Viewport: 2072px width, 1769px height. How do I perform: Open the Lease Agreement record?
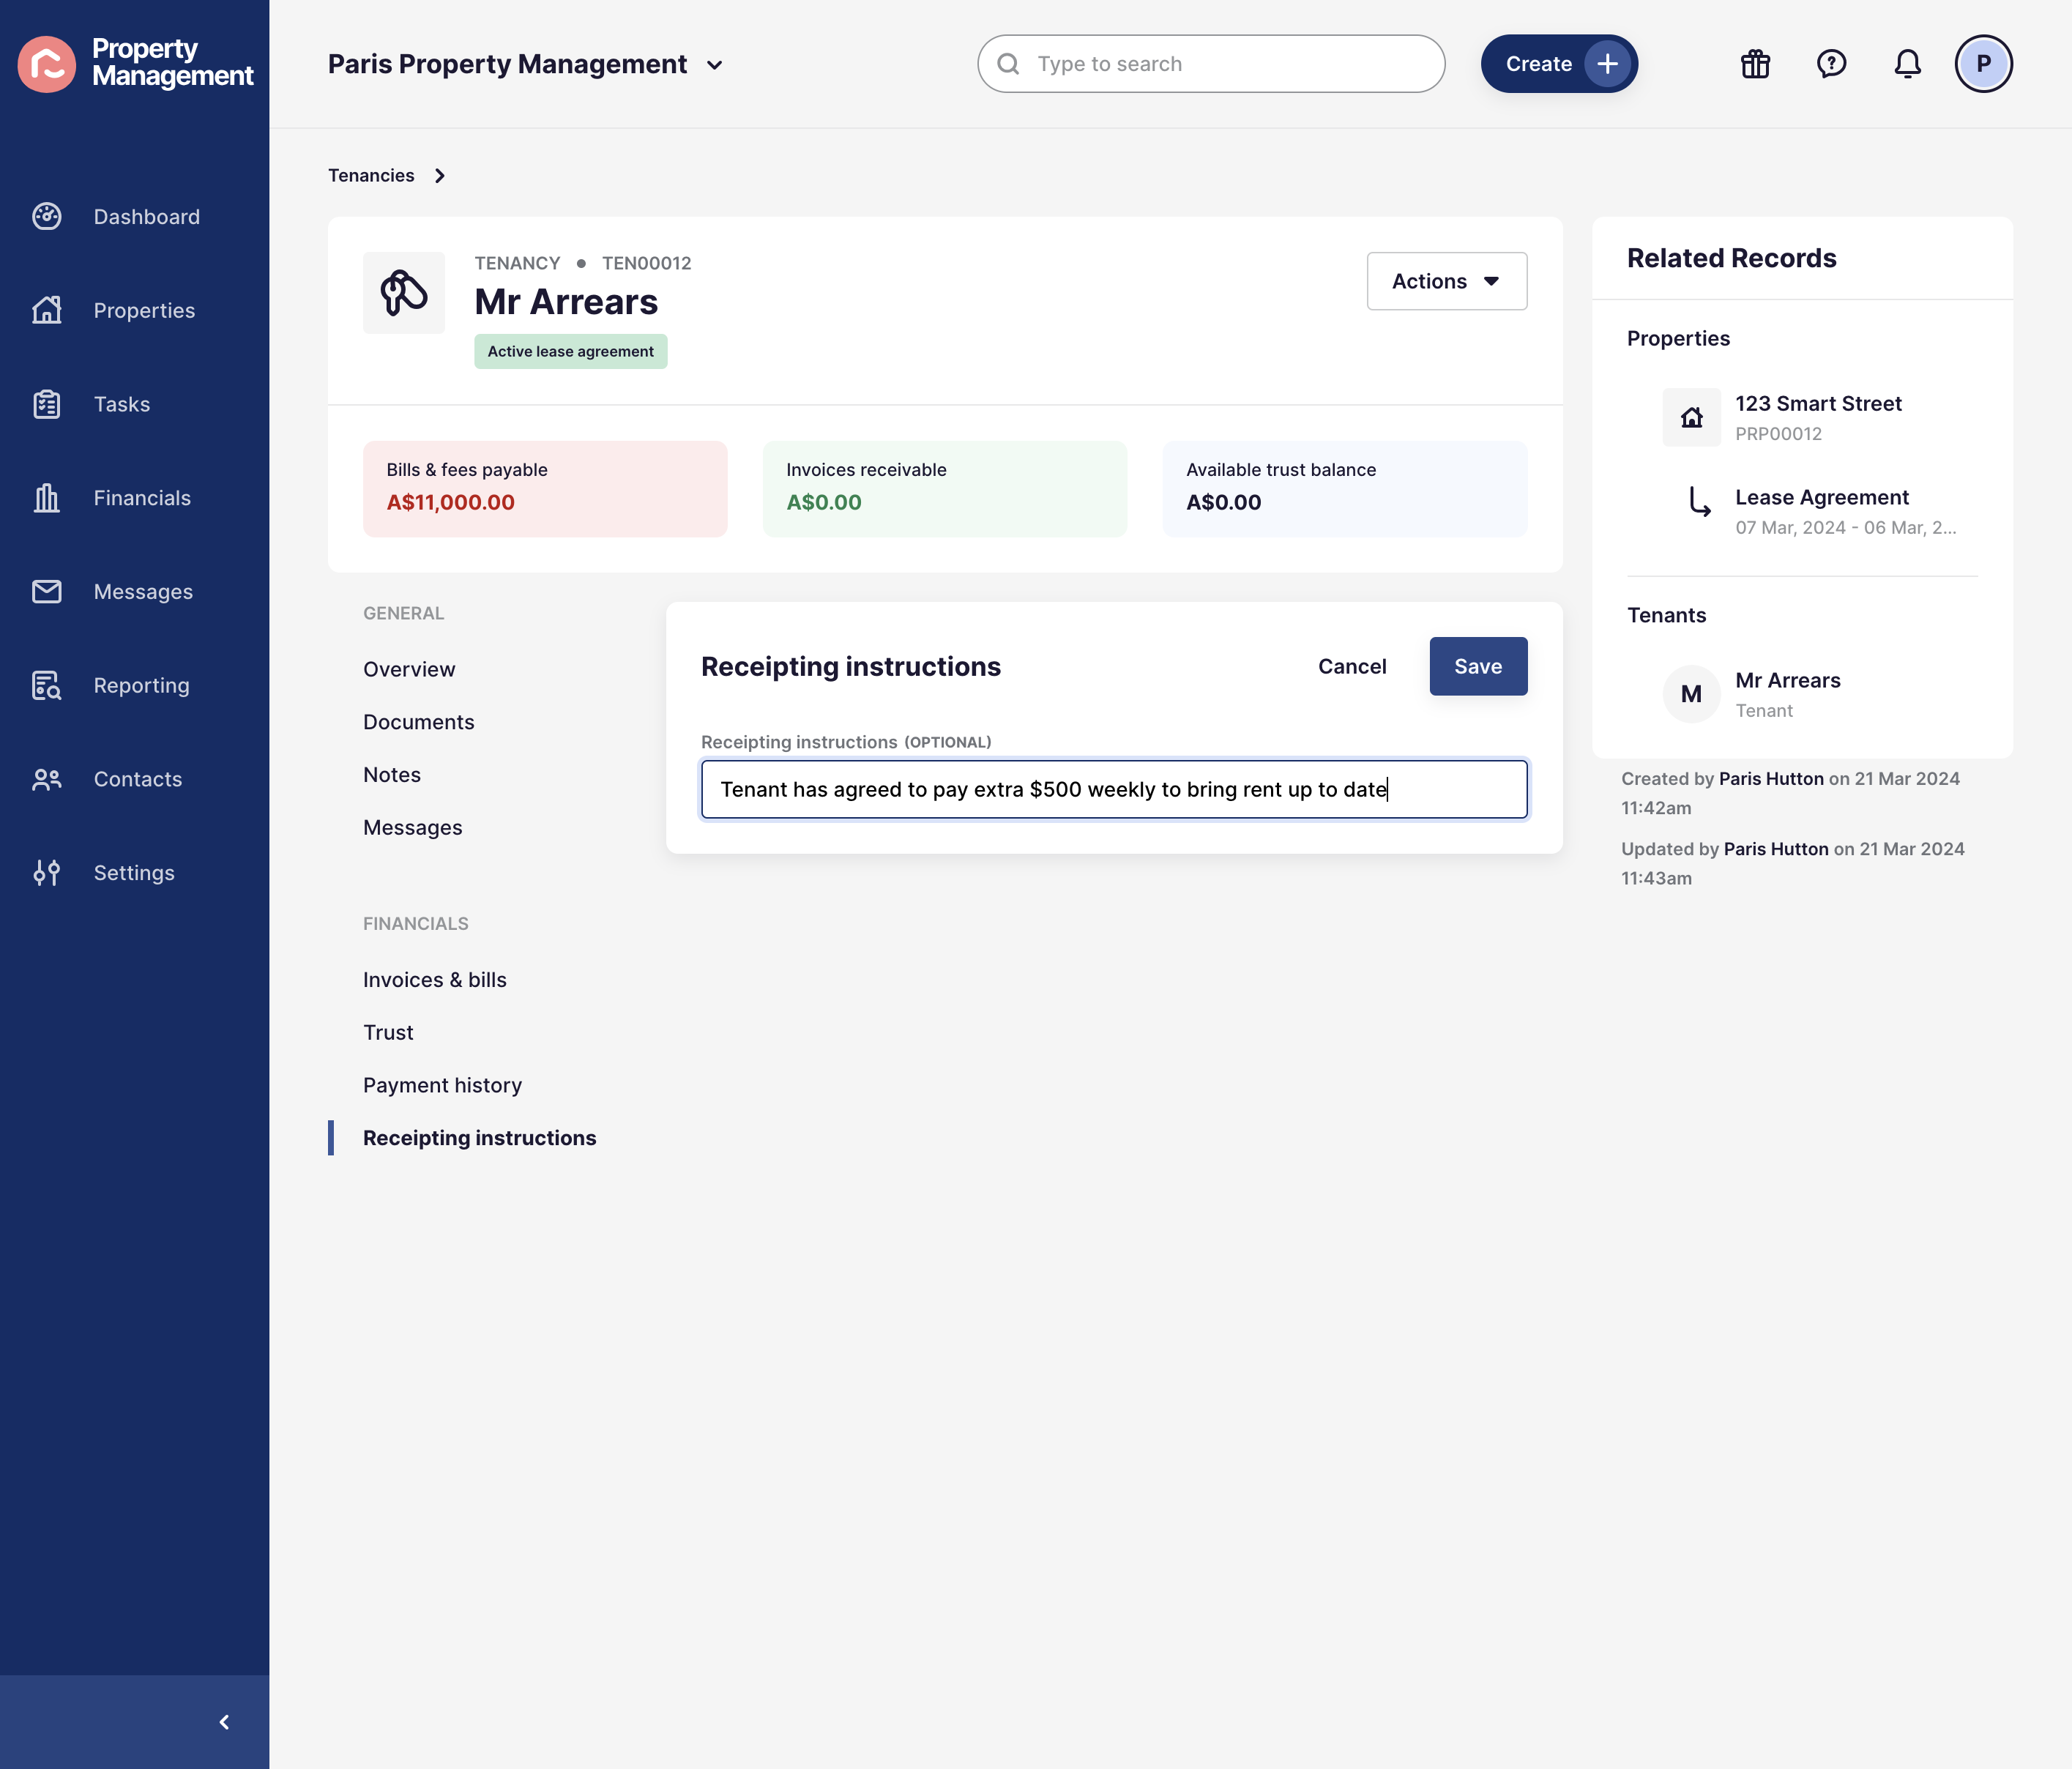pos(1822,497)
